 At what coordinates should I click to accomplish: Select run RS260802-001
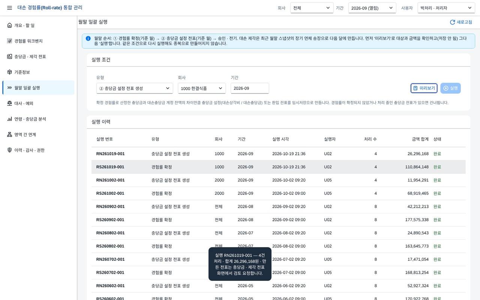click(x=278, y=246)
